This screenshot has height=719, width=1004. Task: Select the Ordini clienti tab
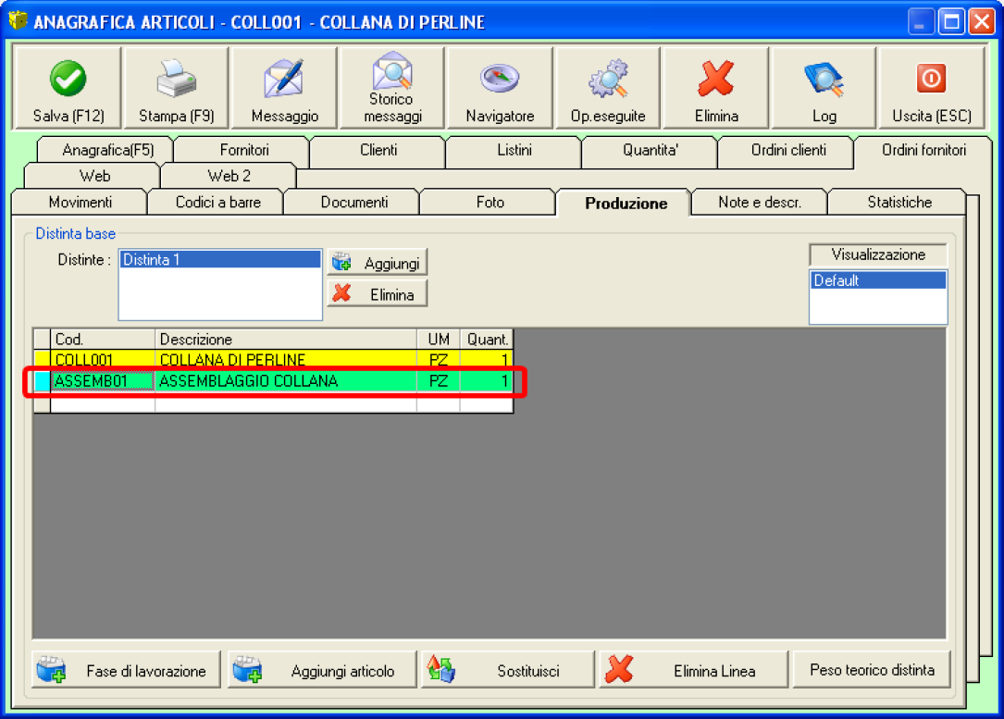coord(788,150)
